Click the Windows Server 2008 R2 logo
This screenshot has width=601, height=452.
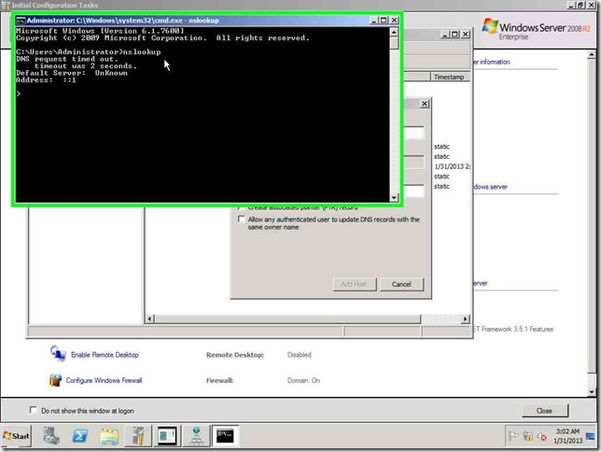(536, 29)
